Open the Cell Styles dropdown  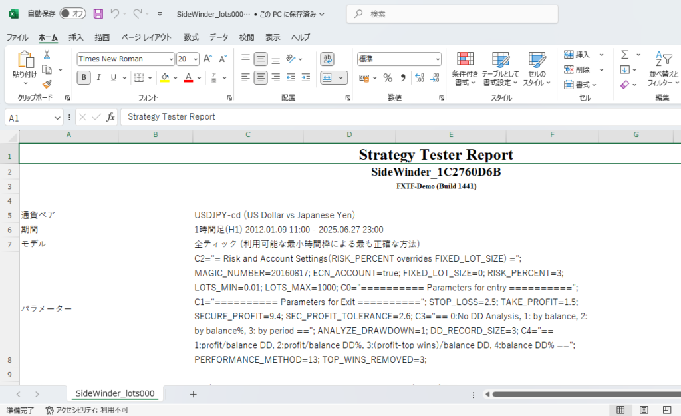(537, 69)
